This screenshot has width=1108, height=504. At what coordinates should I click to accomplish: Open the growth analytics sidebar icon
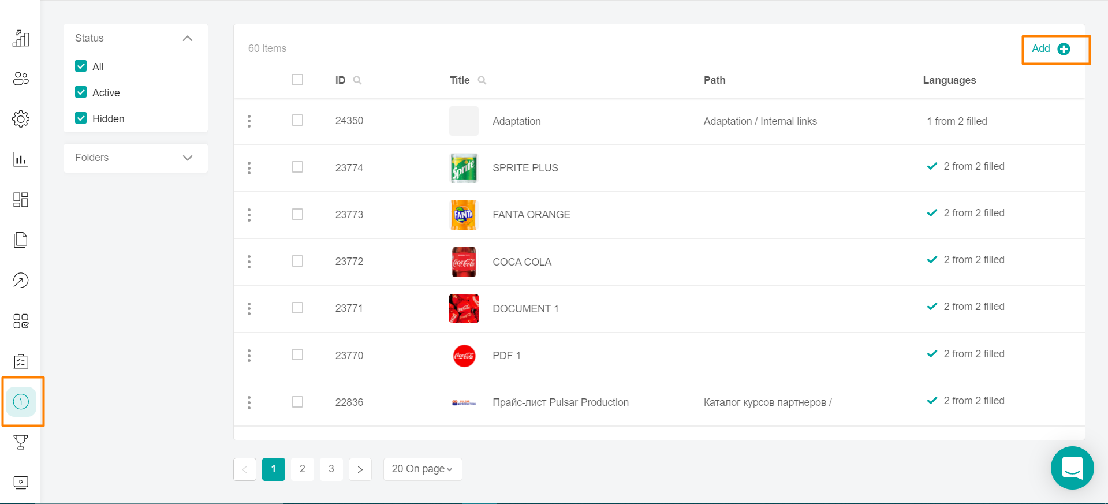point(21,38)
